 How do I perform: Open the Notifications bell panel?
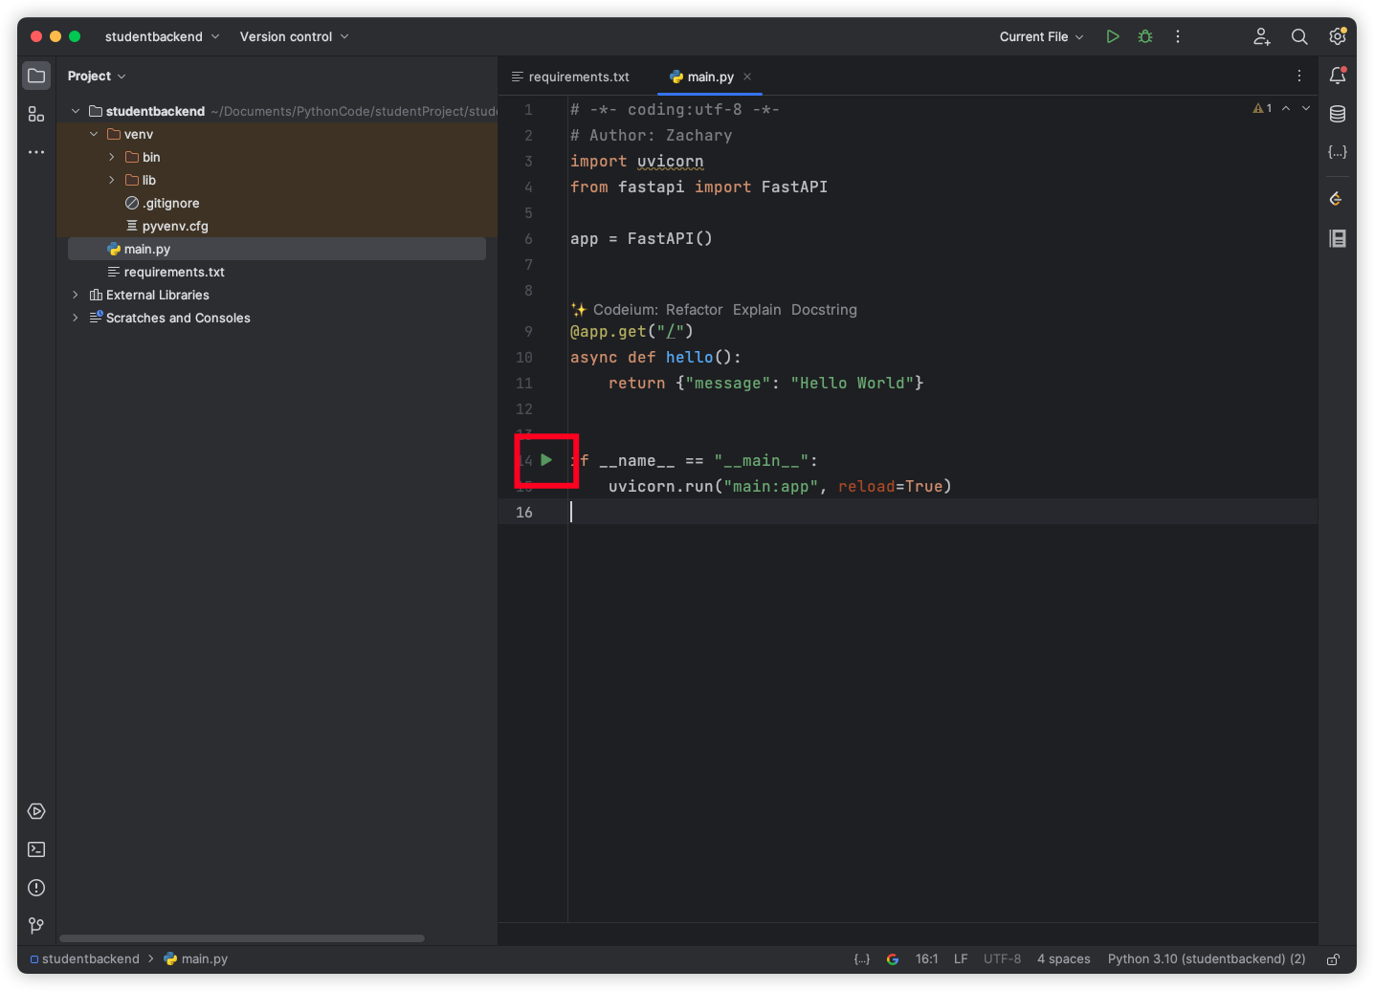[x=1337, y=76]
